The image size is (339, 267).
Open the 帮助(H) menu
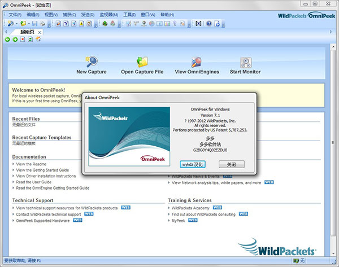[x=167, y=15]
